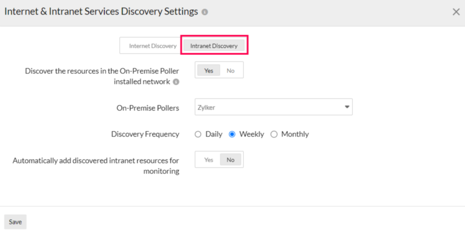Viewport: 465px width, 233px height.
Task: Save the discovery settings
Action: point(15,222)
